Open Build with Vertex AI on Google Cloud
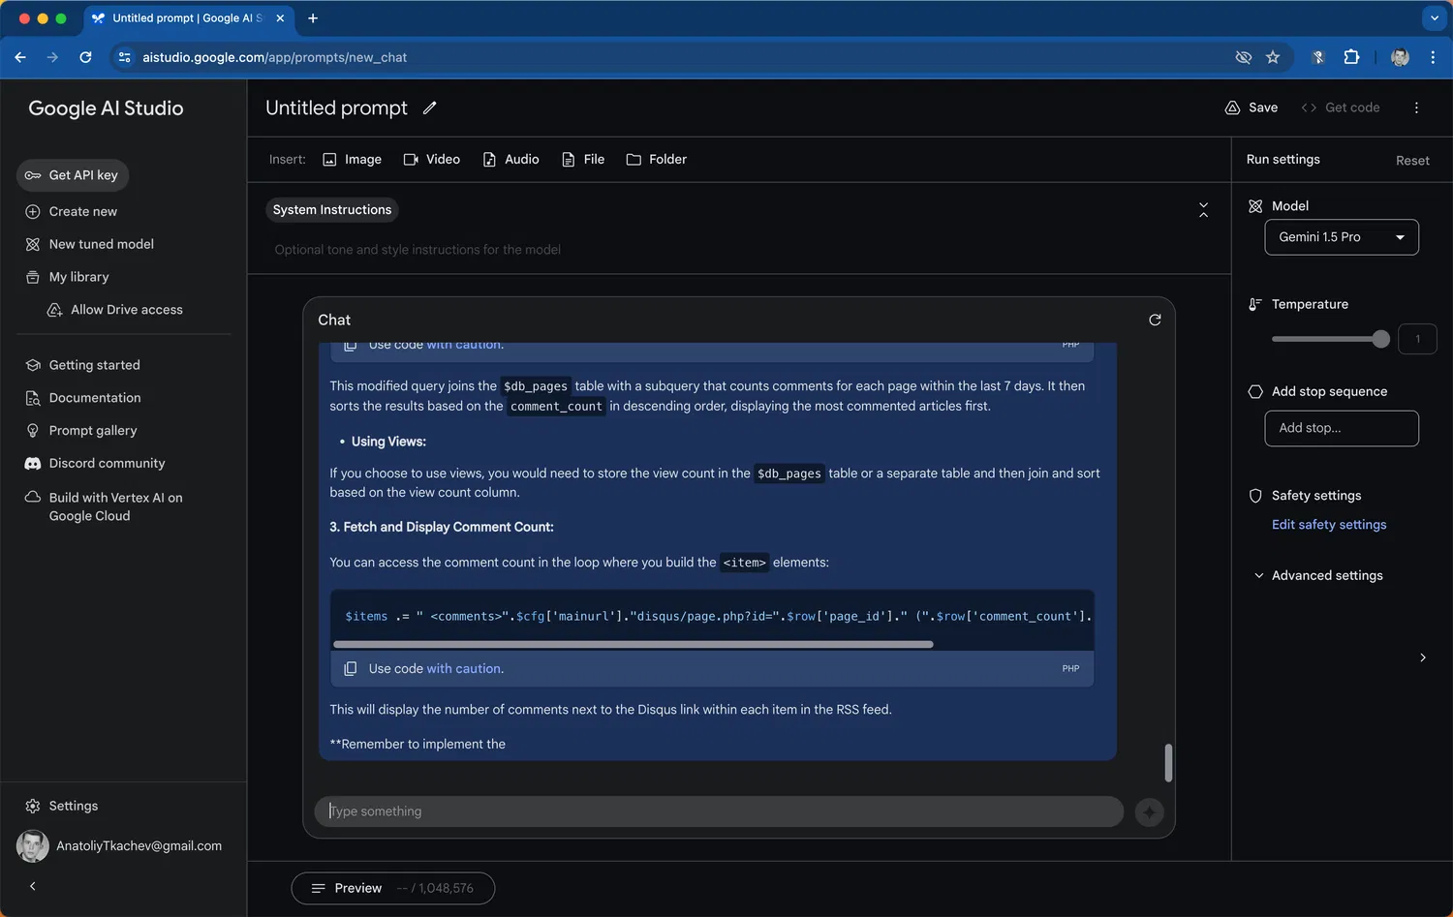This screenshot has height=917, width=1453. click(104, 506)
